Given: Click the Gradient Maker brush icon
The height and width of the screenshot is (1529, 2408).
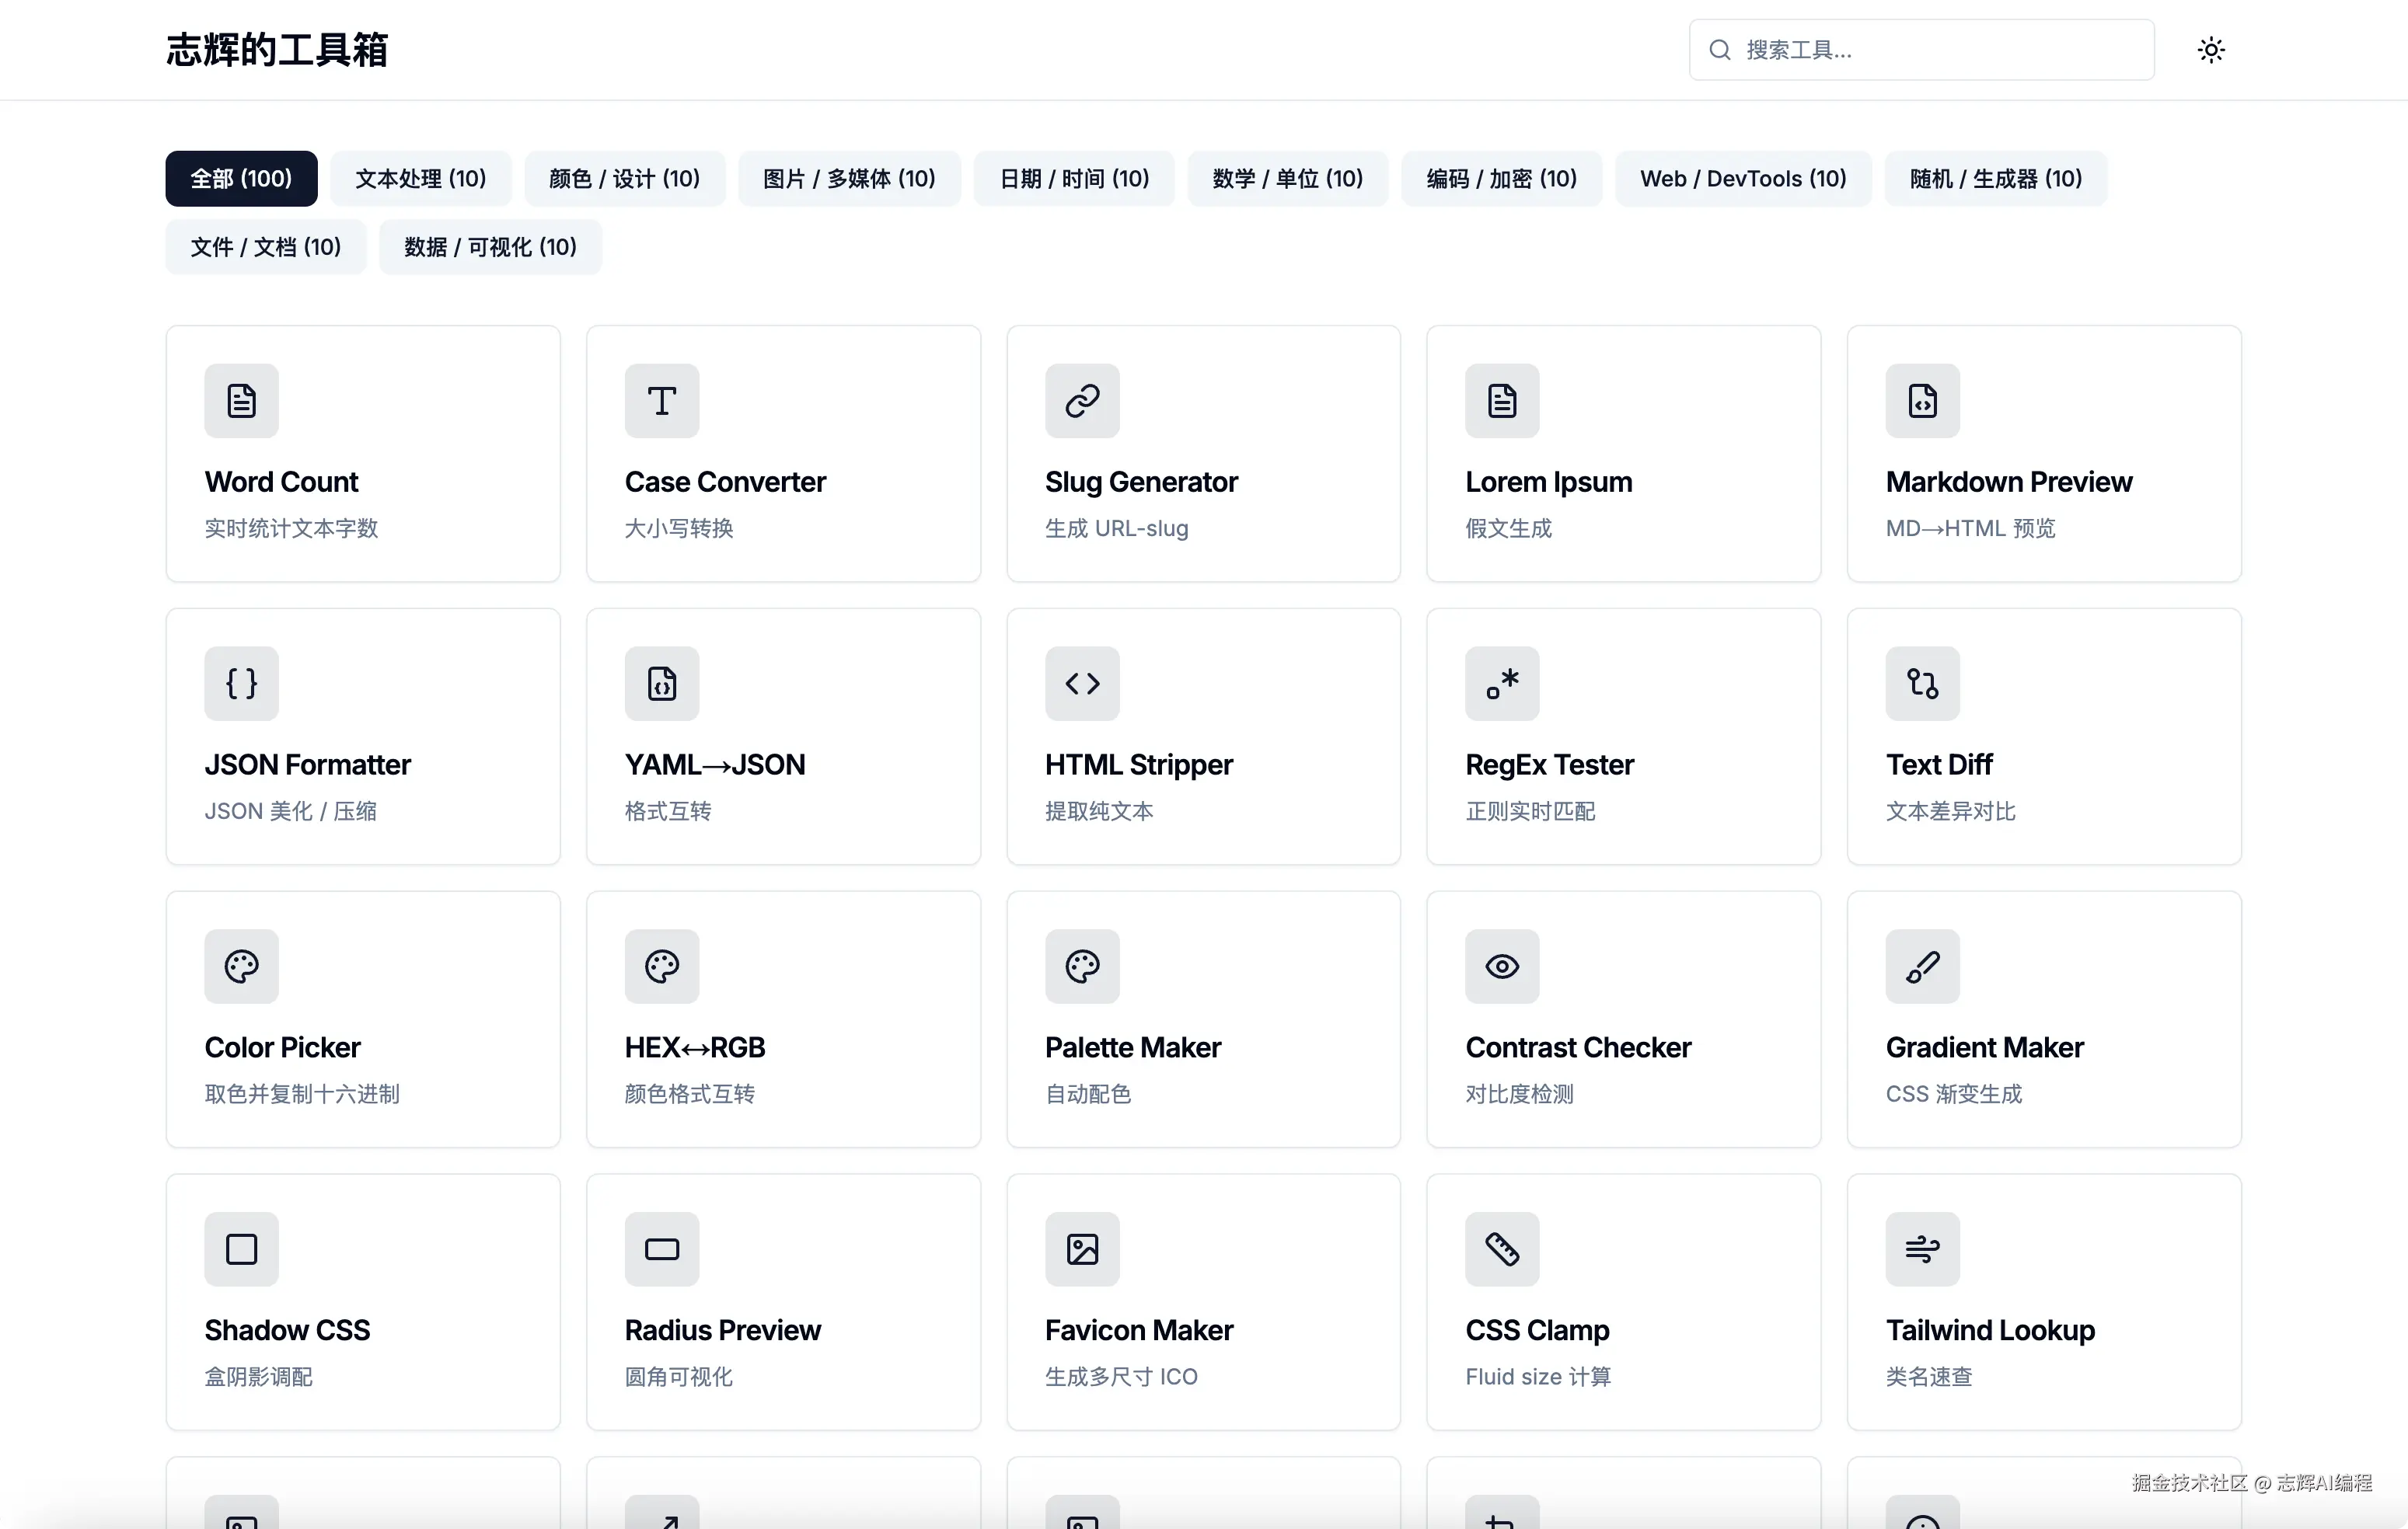Looking at the screenshot, I should click(1922, 967).
